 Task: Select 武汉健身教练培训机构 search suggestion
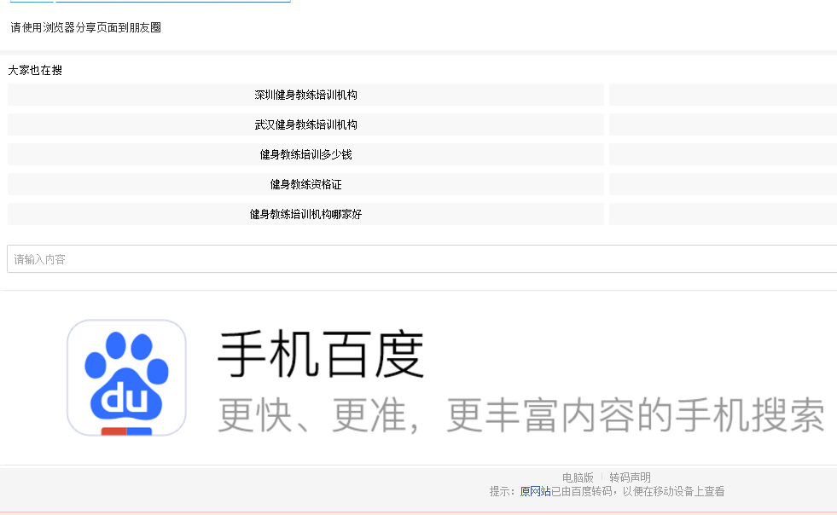[x=305, y=124]
